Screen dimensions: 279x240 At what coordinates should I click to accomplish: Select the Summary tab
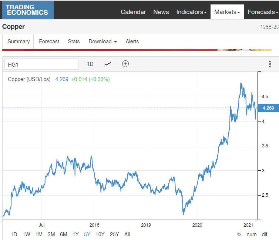coord(19,41)
